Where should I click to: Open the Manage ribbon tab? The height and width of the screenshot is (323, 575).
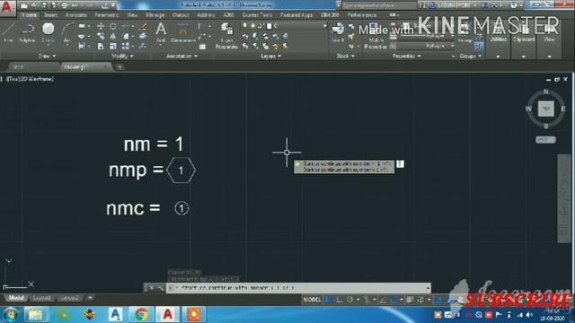tap(155, 15)
